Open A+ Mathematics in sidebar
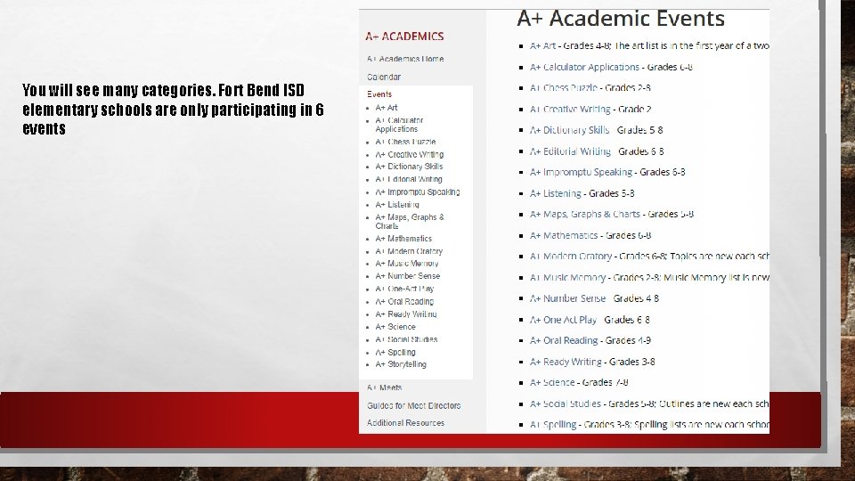Image resolution: width=855 pixels, height=481 pixels. (403, 239)
